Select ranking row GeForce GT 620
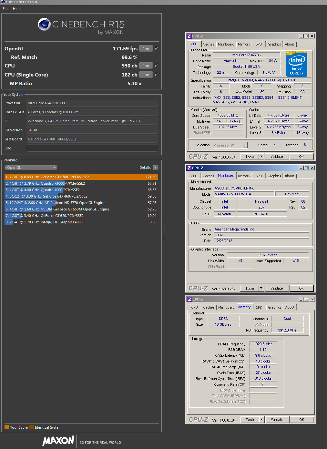Screen dimensions: 327x449 click(x=81, y=216)
